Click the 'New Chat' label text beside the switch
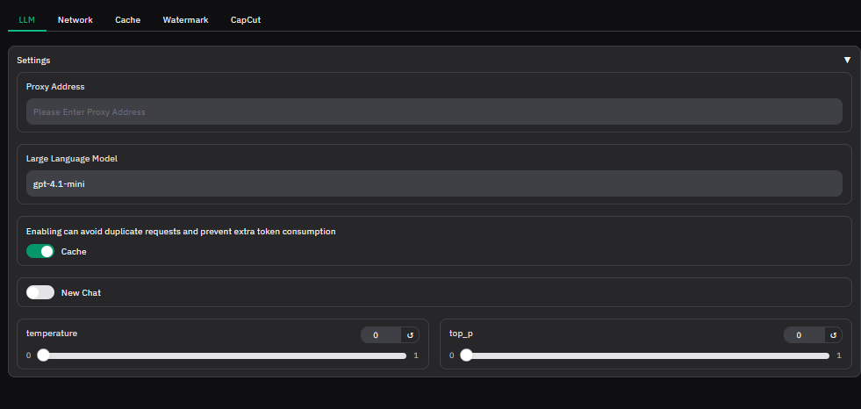Screen dimensions: 861x409 click(x=81, y=292)
